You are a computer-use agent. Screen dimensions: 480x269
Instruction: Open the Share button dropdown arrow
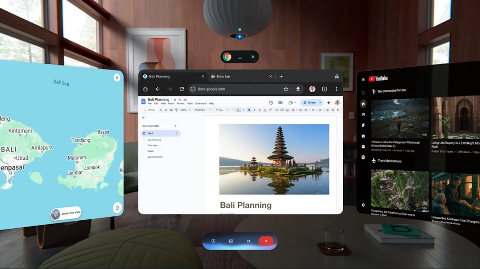click(320, 103)
